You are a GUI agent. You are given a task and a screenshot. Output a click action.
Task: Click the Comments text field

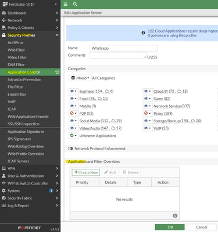point(118,55)
